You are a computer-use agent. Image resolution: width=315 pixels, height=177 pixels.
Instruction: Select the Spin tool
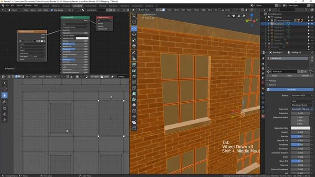point(134,99)
